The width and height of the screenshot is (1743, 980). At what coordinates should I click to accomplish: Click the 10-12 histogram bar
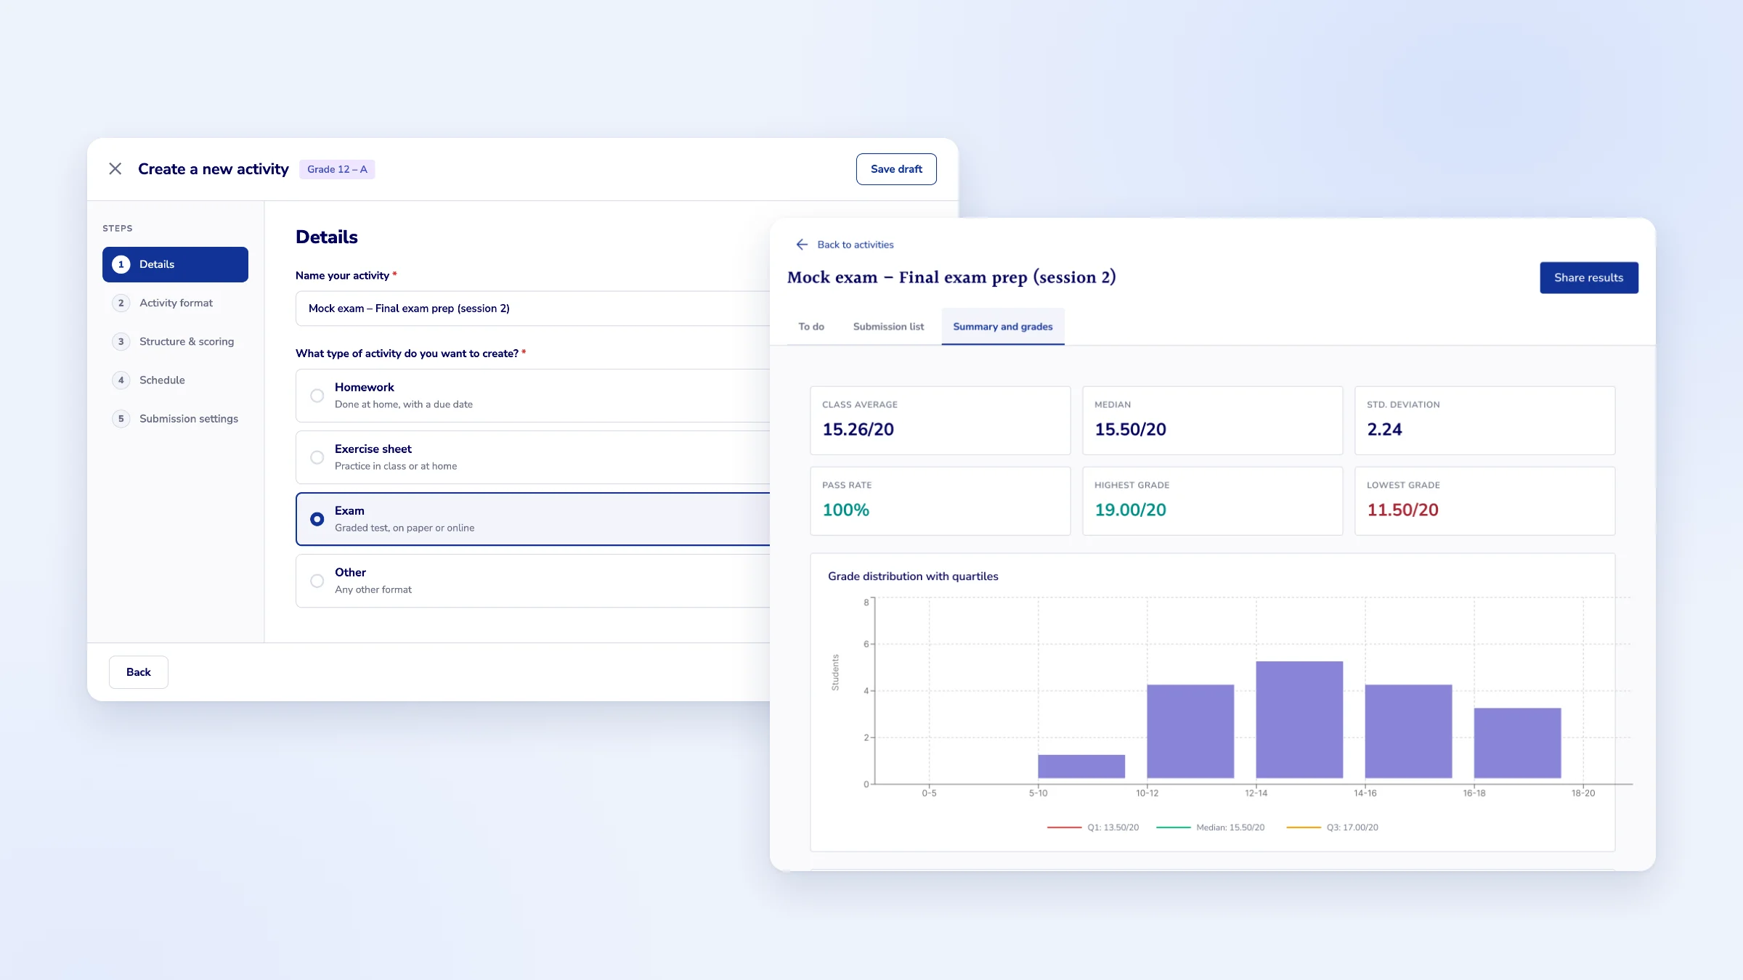click(x=1190, y=732)
